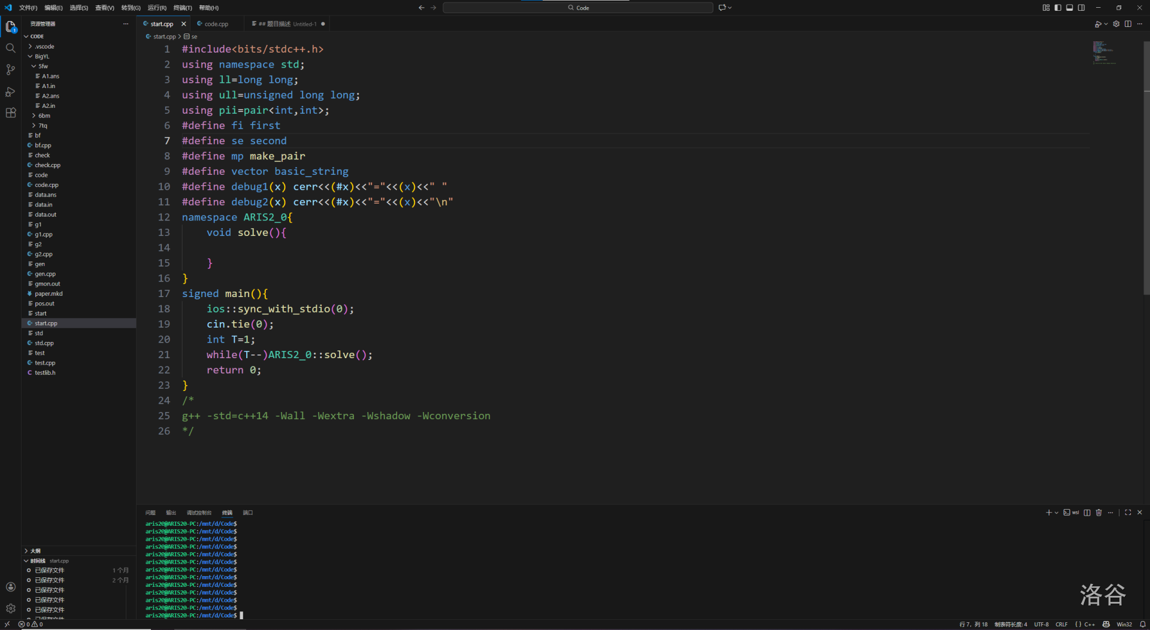Open the Search view in activity bar
1150x630 pixels.
tap(10, 48)
